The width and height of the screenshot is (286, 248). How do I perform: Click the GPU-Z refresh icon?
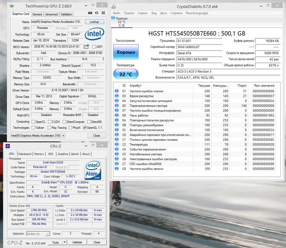[x=97, y=13]
